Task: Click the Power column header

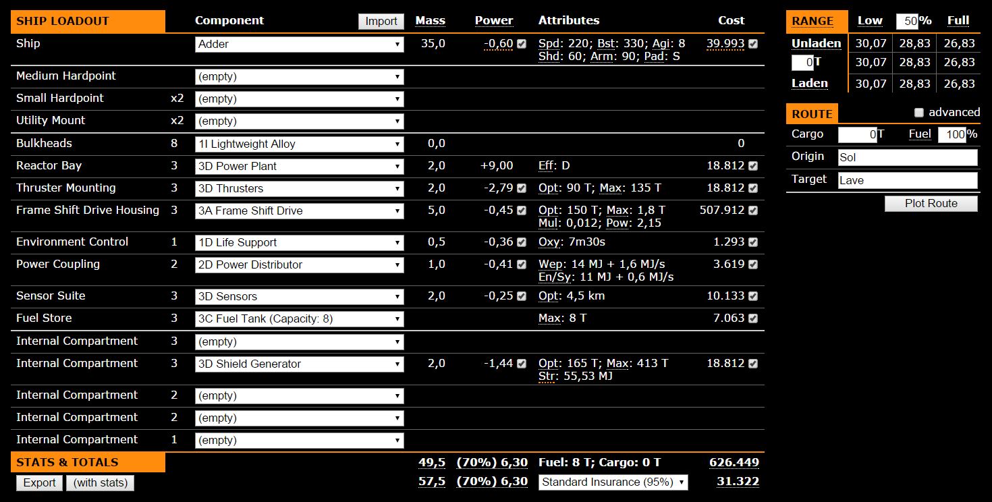Action: tap(494, 21)
